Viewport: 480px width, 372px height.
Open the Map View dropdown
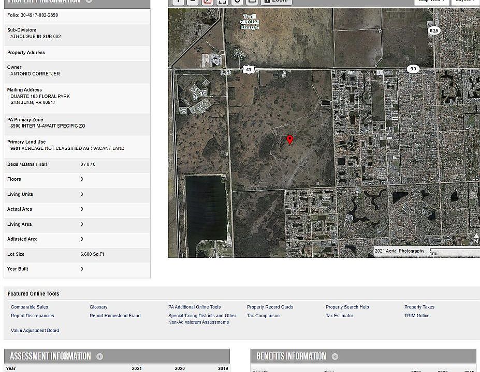(x=432, y=2)
